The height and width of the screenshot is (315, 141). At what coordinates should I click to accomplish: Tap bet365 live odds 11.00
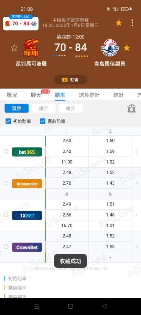67,162
